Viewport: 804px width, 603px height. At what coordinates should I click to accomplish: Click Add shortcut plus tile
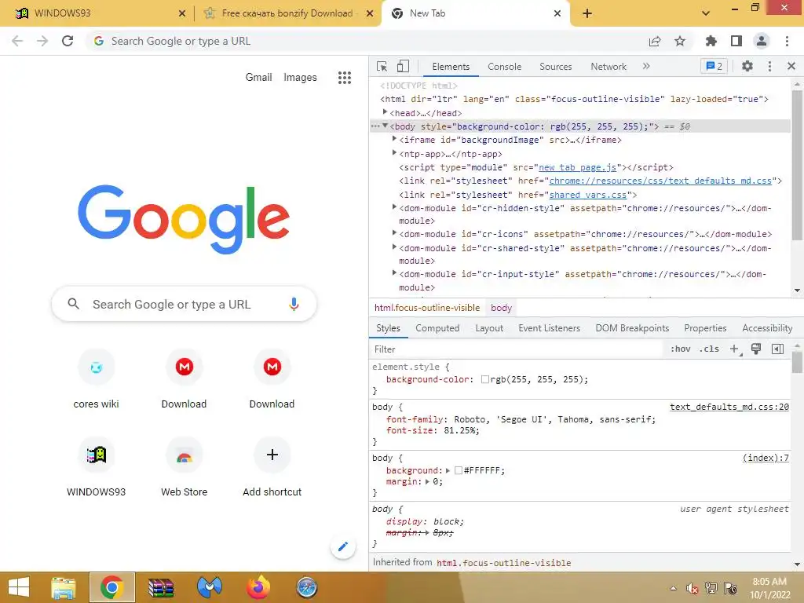tap(272, 466)
